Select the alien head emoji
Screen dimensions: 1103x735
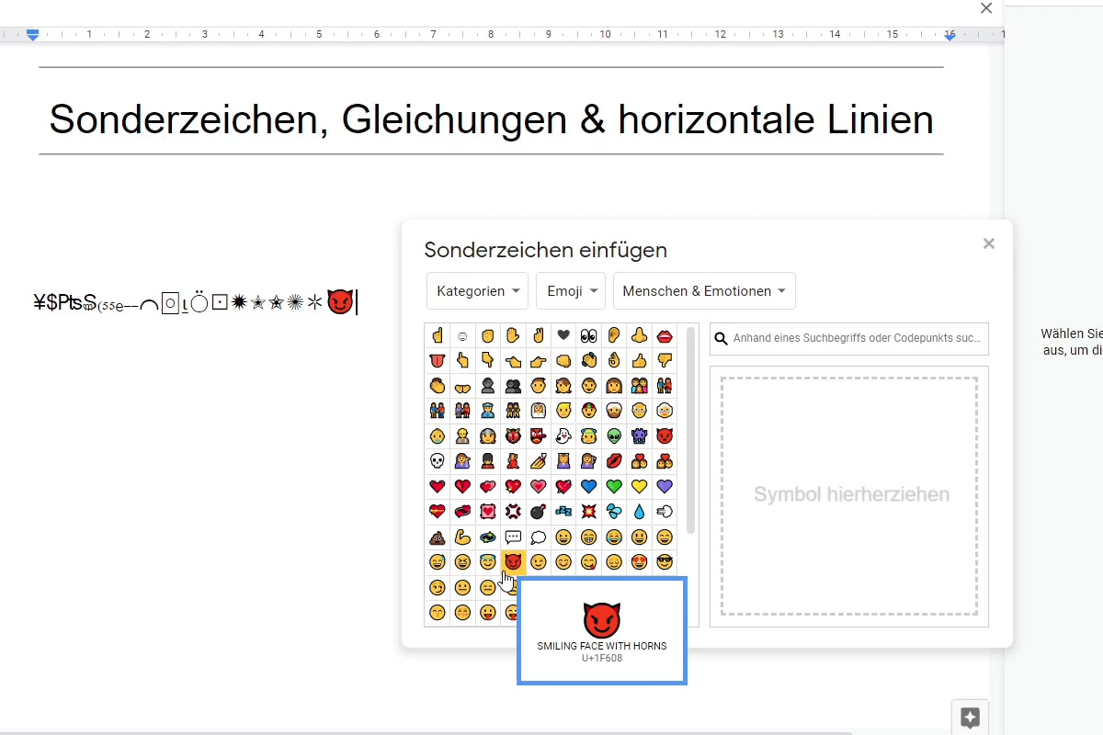coord(614,435)
